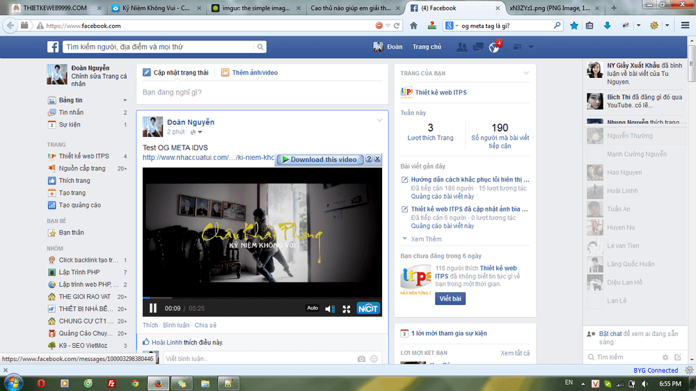
Task: Open the post audience selector dropdown
Action: (x=196, y=131)
